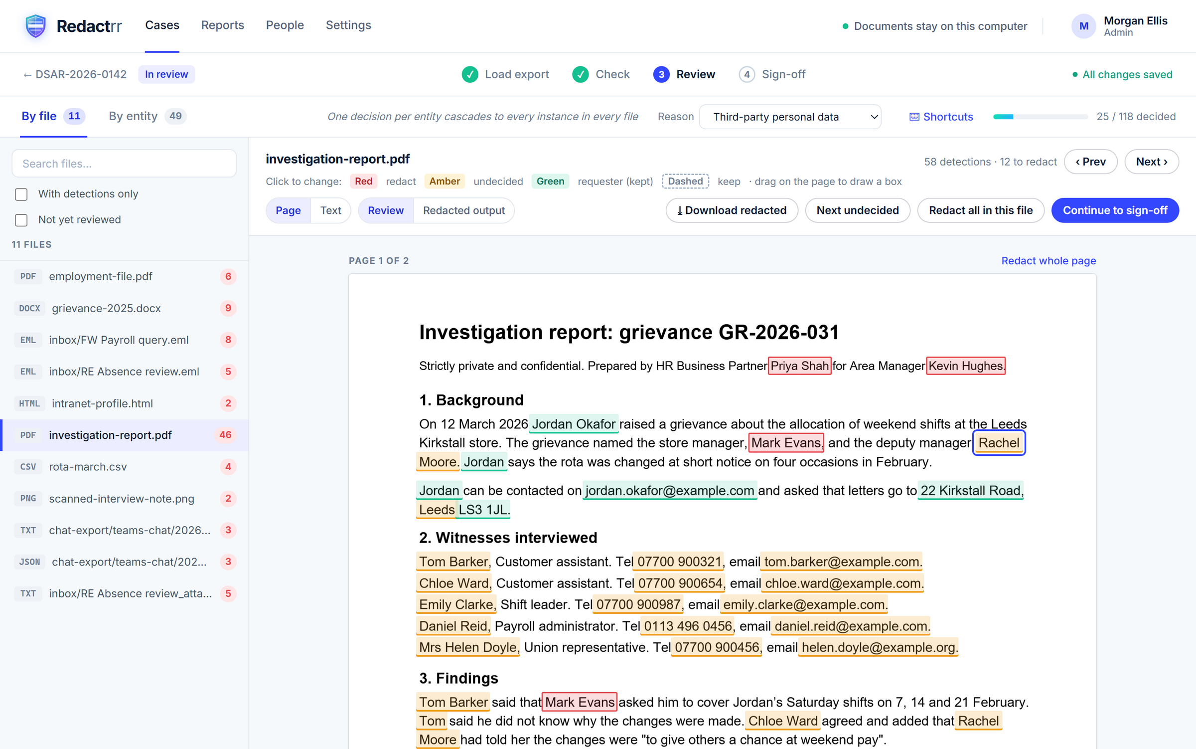Image resolution: width=1196 pixels, height=749 pixels.
Task: Click the Redactrr shield logo icon
Action: [x=35, y=26]
